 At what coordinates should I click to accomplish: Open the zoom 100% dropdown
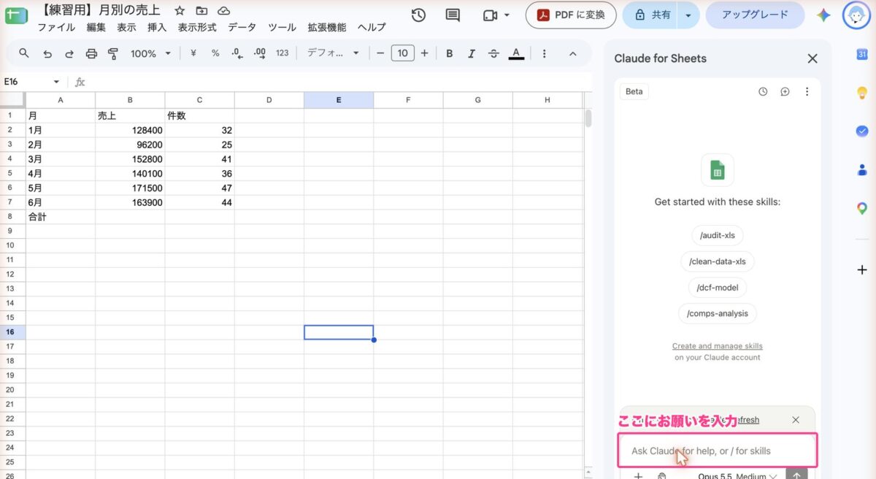coord(150,53)
